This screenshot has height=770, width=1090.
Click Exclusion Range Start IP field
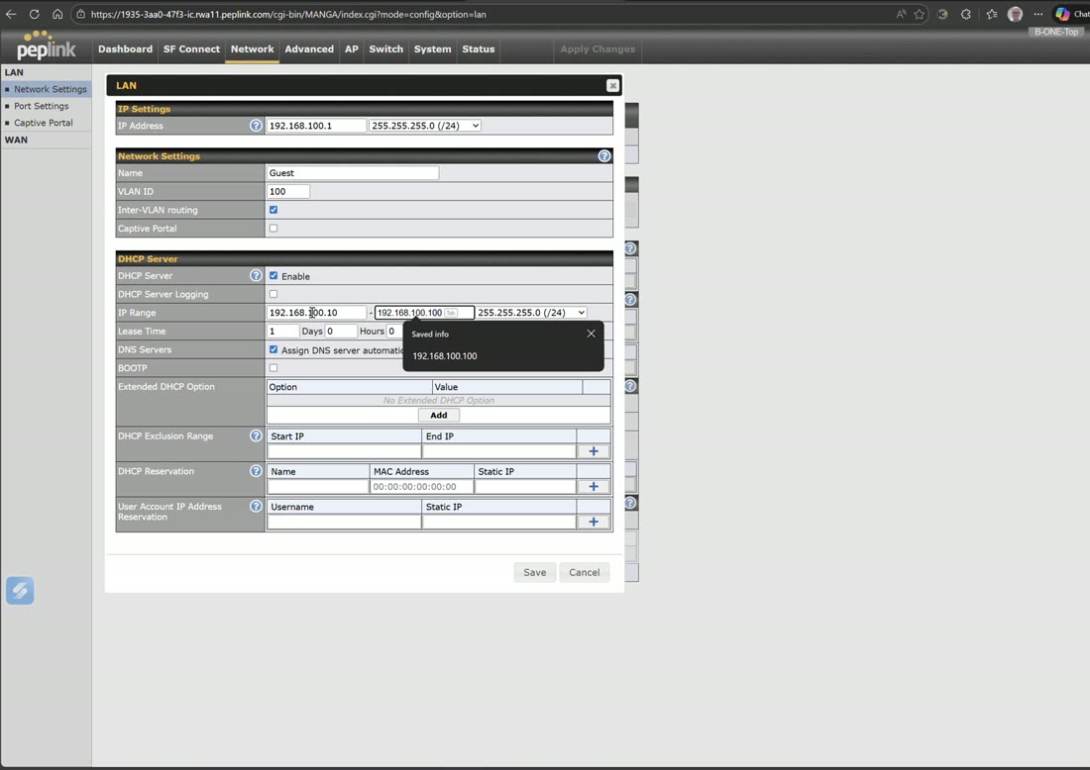pos(344,451)
